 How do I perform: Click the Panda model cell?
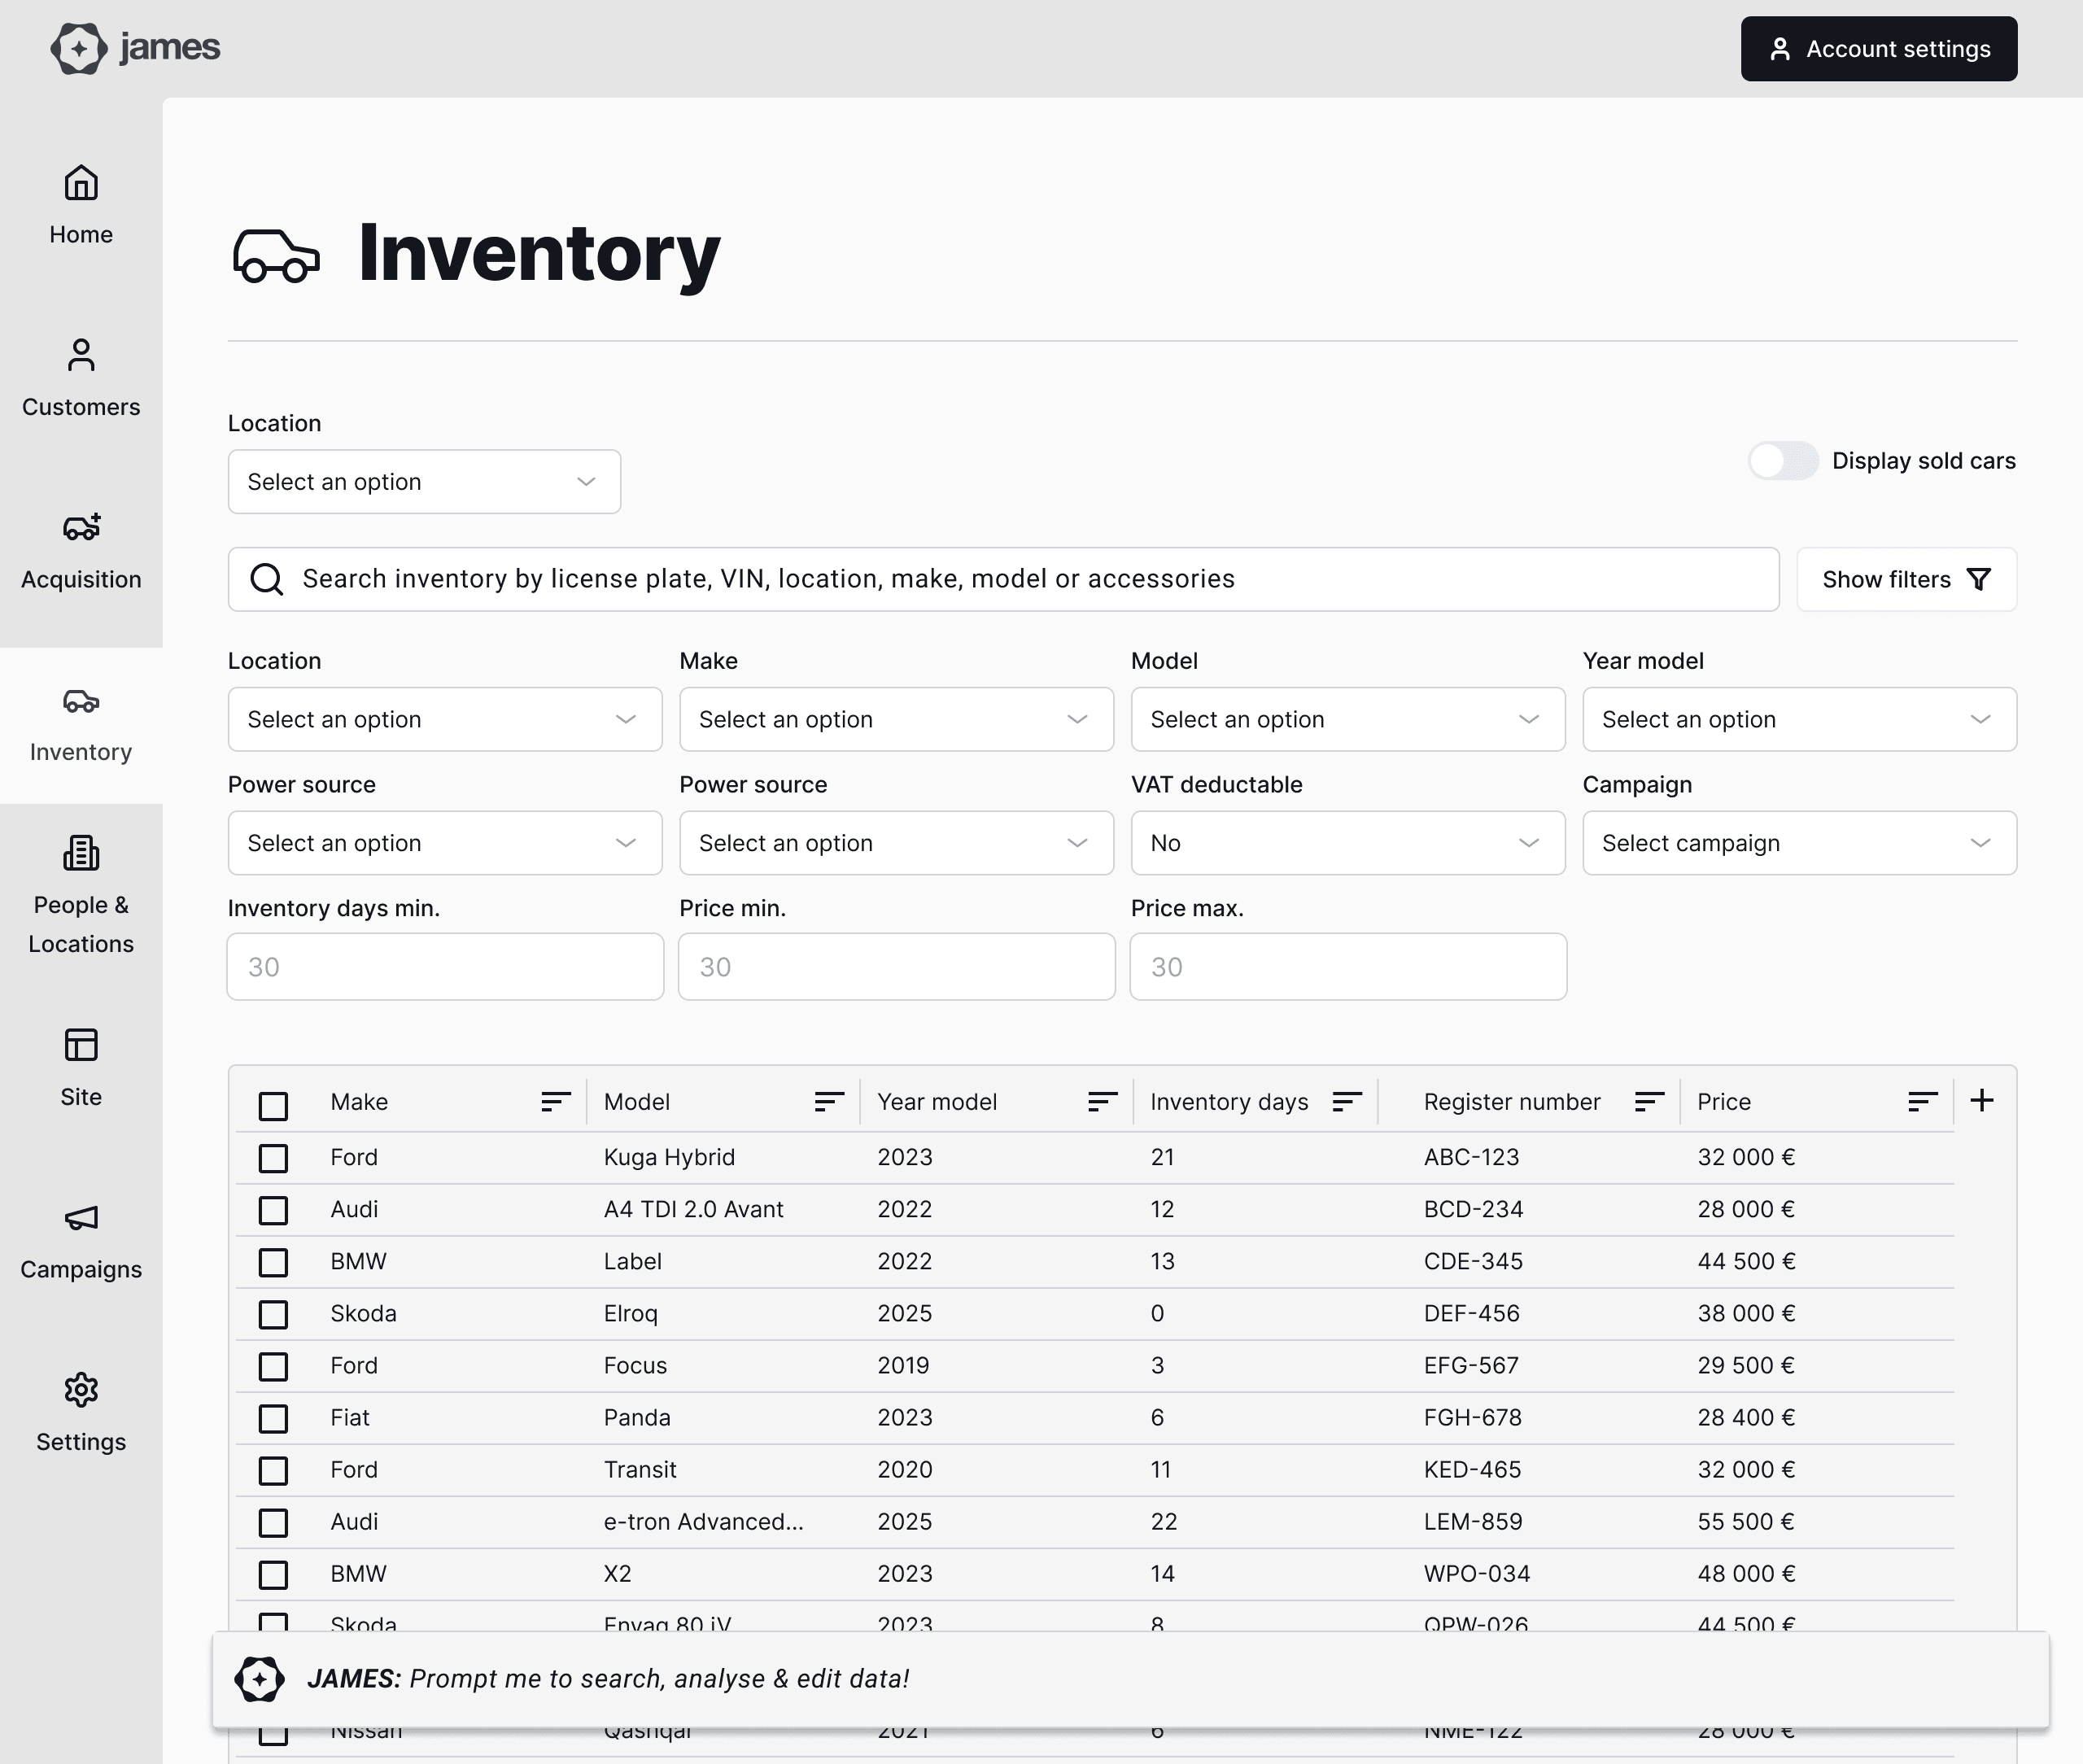[x=637, y=1418]
